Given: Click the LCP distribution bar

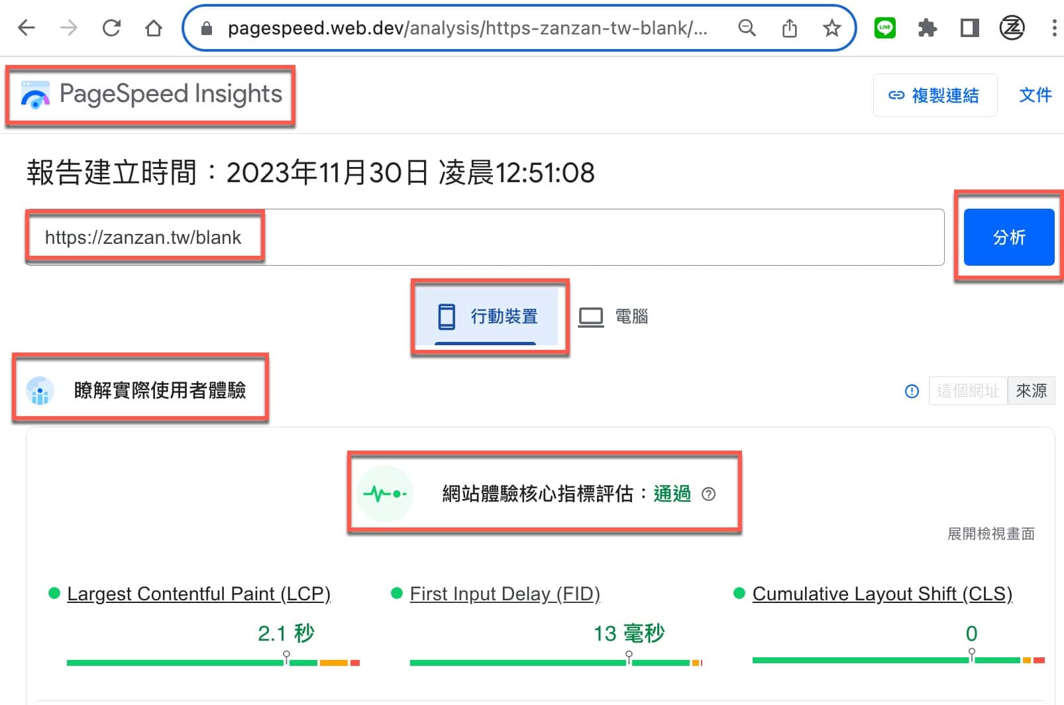Looking at the screenshot, I should (x=213, y=663).
